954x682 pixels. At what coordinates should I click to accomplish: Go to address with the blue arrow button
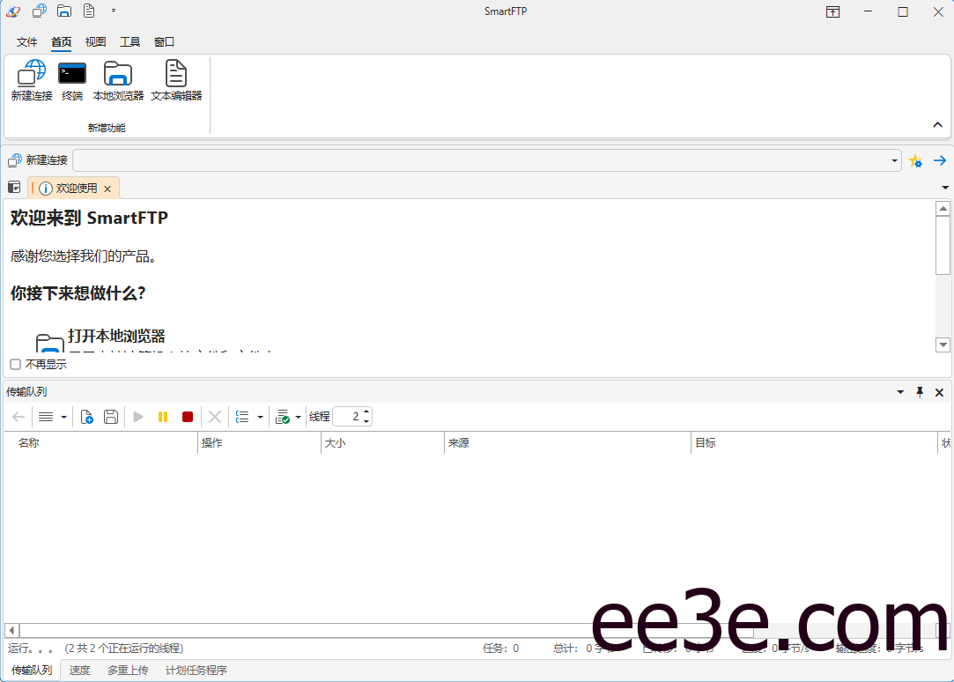point(939,160)
